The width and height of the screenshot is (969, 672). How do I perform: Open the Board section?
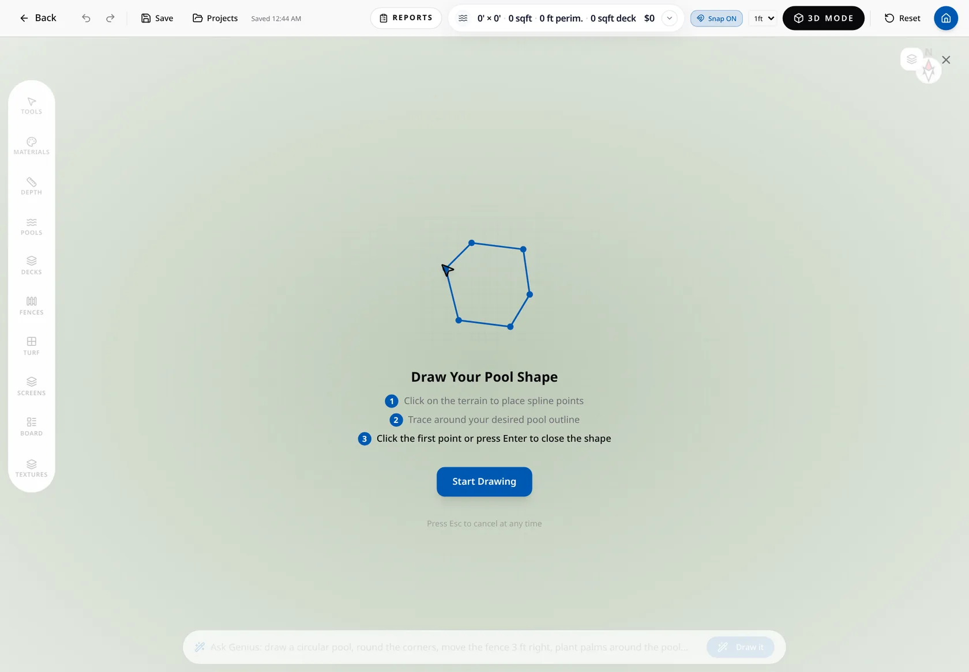(x=32, y=427)
